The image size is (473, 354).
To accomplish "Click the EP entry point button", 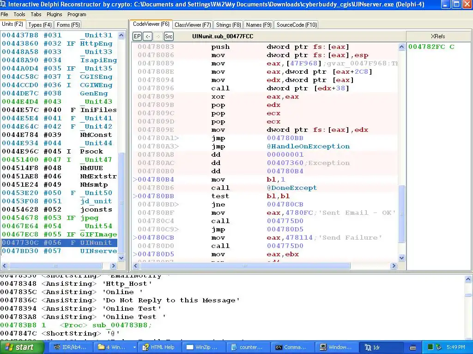I will (x=137, y=36).
